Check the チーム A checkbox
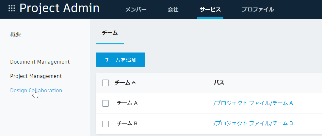Viewport: 322px width, 136px height. point(105,103)
